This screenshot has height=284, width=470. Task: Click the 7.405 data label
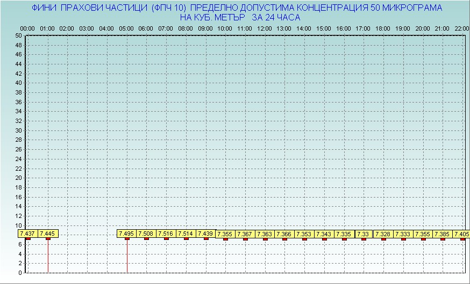click(x=461, y=234)
